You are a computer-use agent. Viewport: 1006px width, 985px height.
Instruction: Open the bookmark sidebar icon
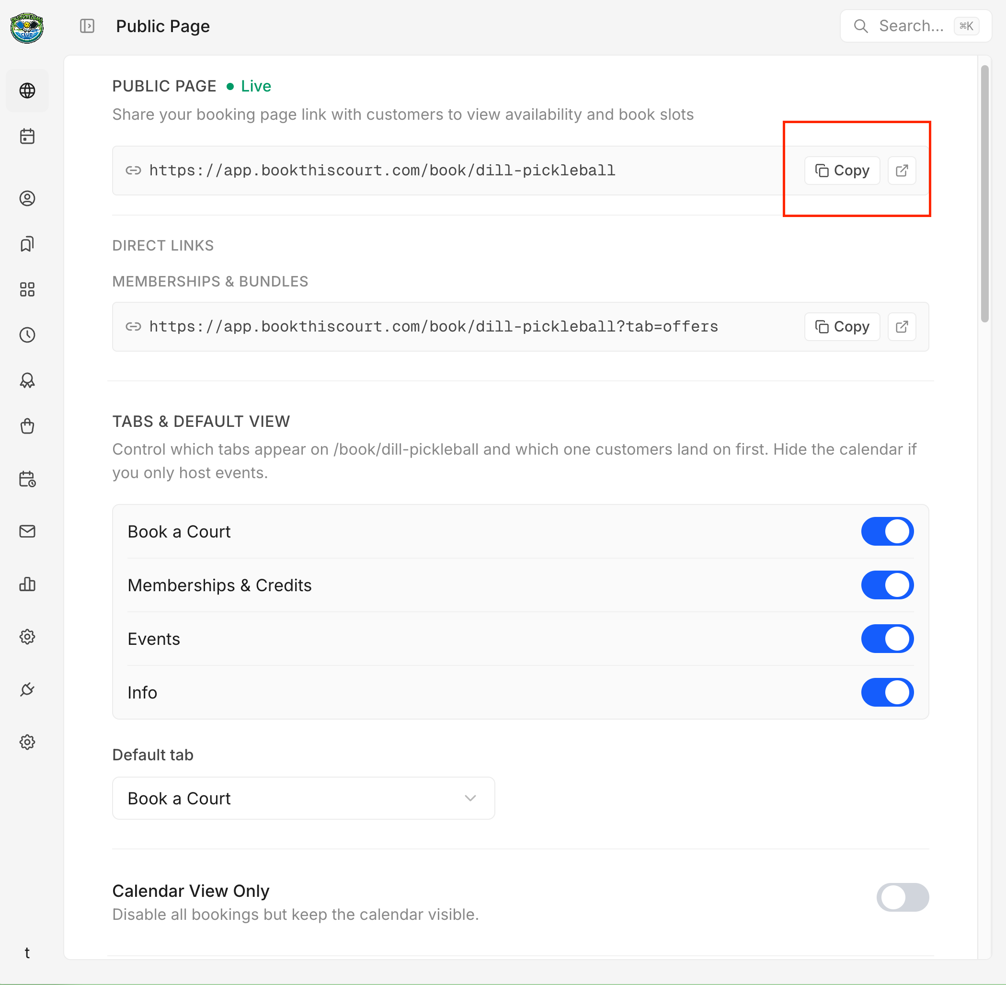coord(27,244)
